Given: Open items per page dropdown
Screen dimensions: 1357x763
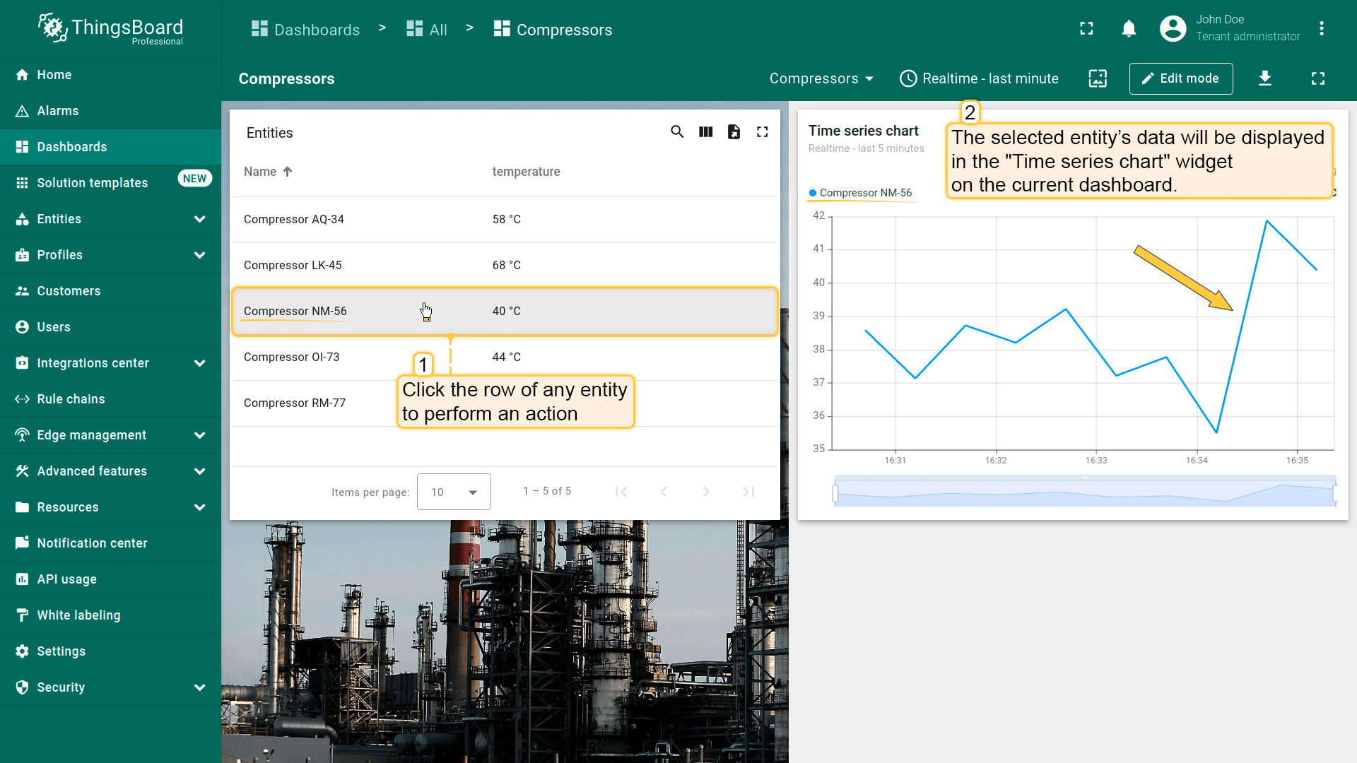Looking at the screenshot, I should click(454, 492).
